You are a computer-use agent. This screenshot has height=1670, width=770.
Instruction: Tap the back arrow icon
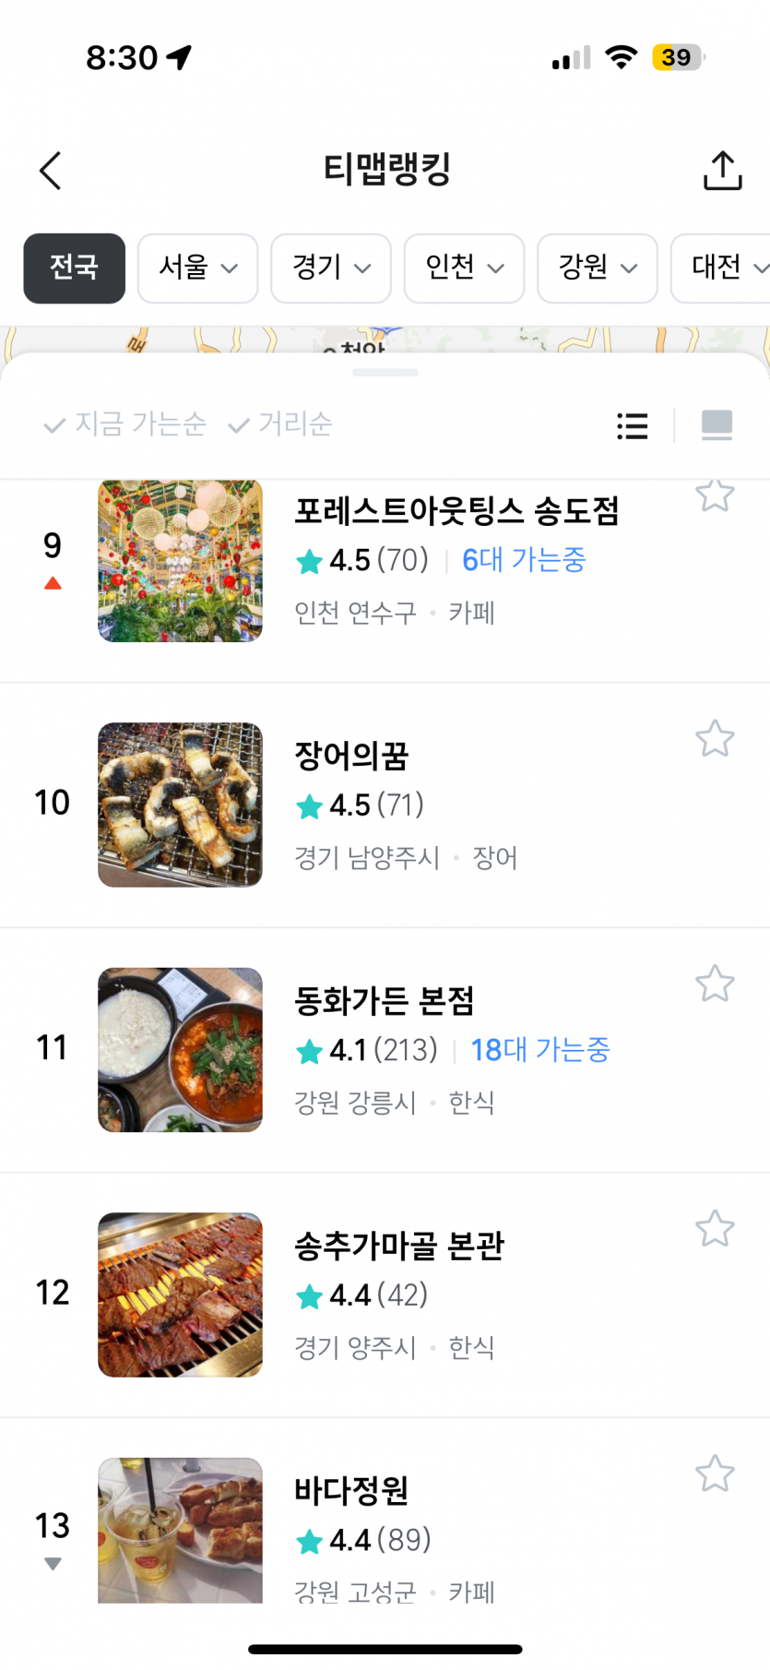pos(51,171)
